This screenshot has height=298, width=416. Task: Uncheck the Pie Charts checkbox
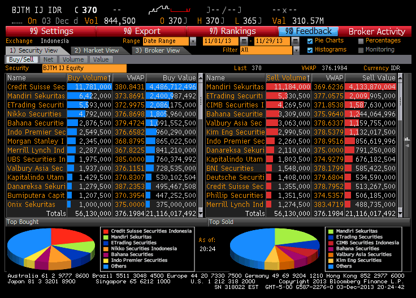tap(310, 41)
